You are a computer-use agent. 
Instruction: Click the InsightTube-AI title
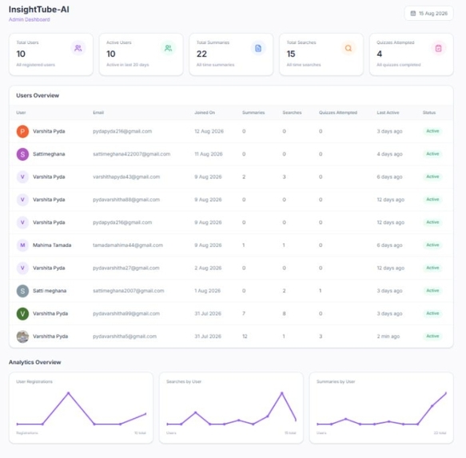(x=39, y=10)
